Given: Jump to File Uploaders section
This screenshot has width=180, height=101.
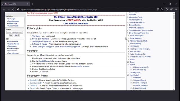Looking at the screenshot, I should click(x=135, y=52).
